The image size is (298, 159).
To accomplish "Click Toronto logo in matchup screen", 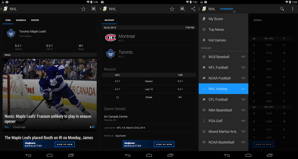I will [110, 53].
